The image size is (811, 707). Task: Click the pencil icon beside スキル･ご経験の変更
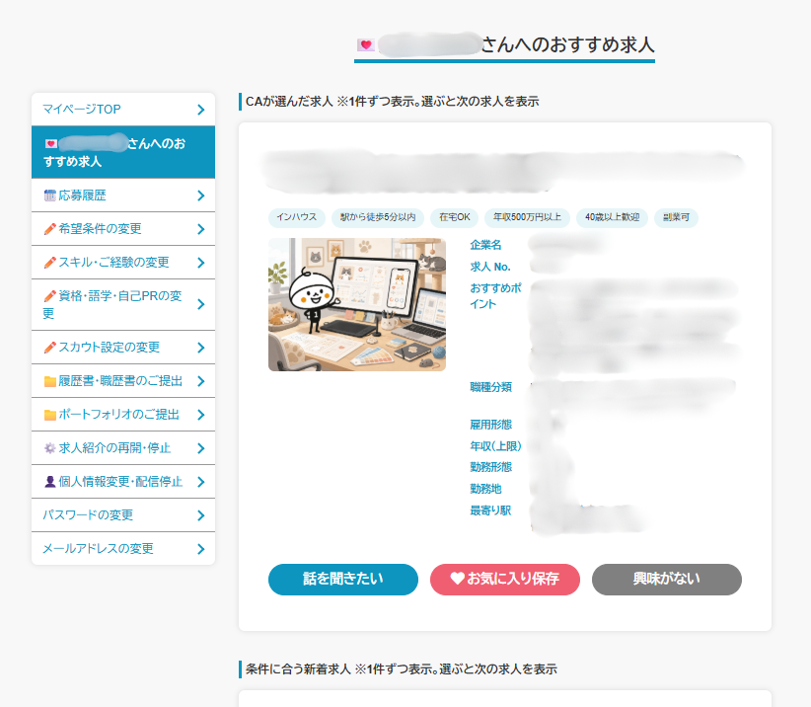pos(49,263)
